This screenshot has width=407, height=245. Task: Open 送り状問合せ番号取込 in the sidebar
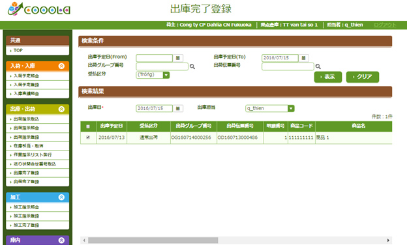point(38,164)
